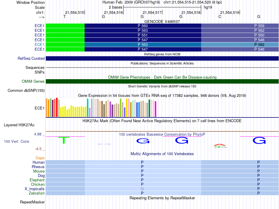Click the dark blue RefSeq Curated gene bar

[162, 59]
